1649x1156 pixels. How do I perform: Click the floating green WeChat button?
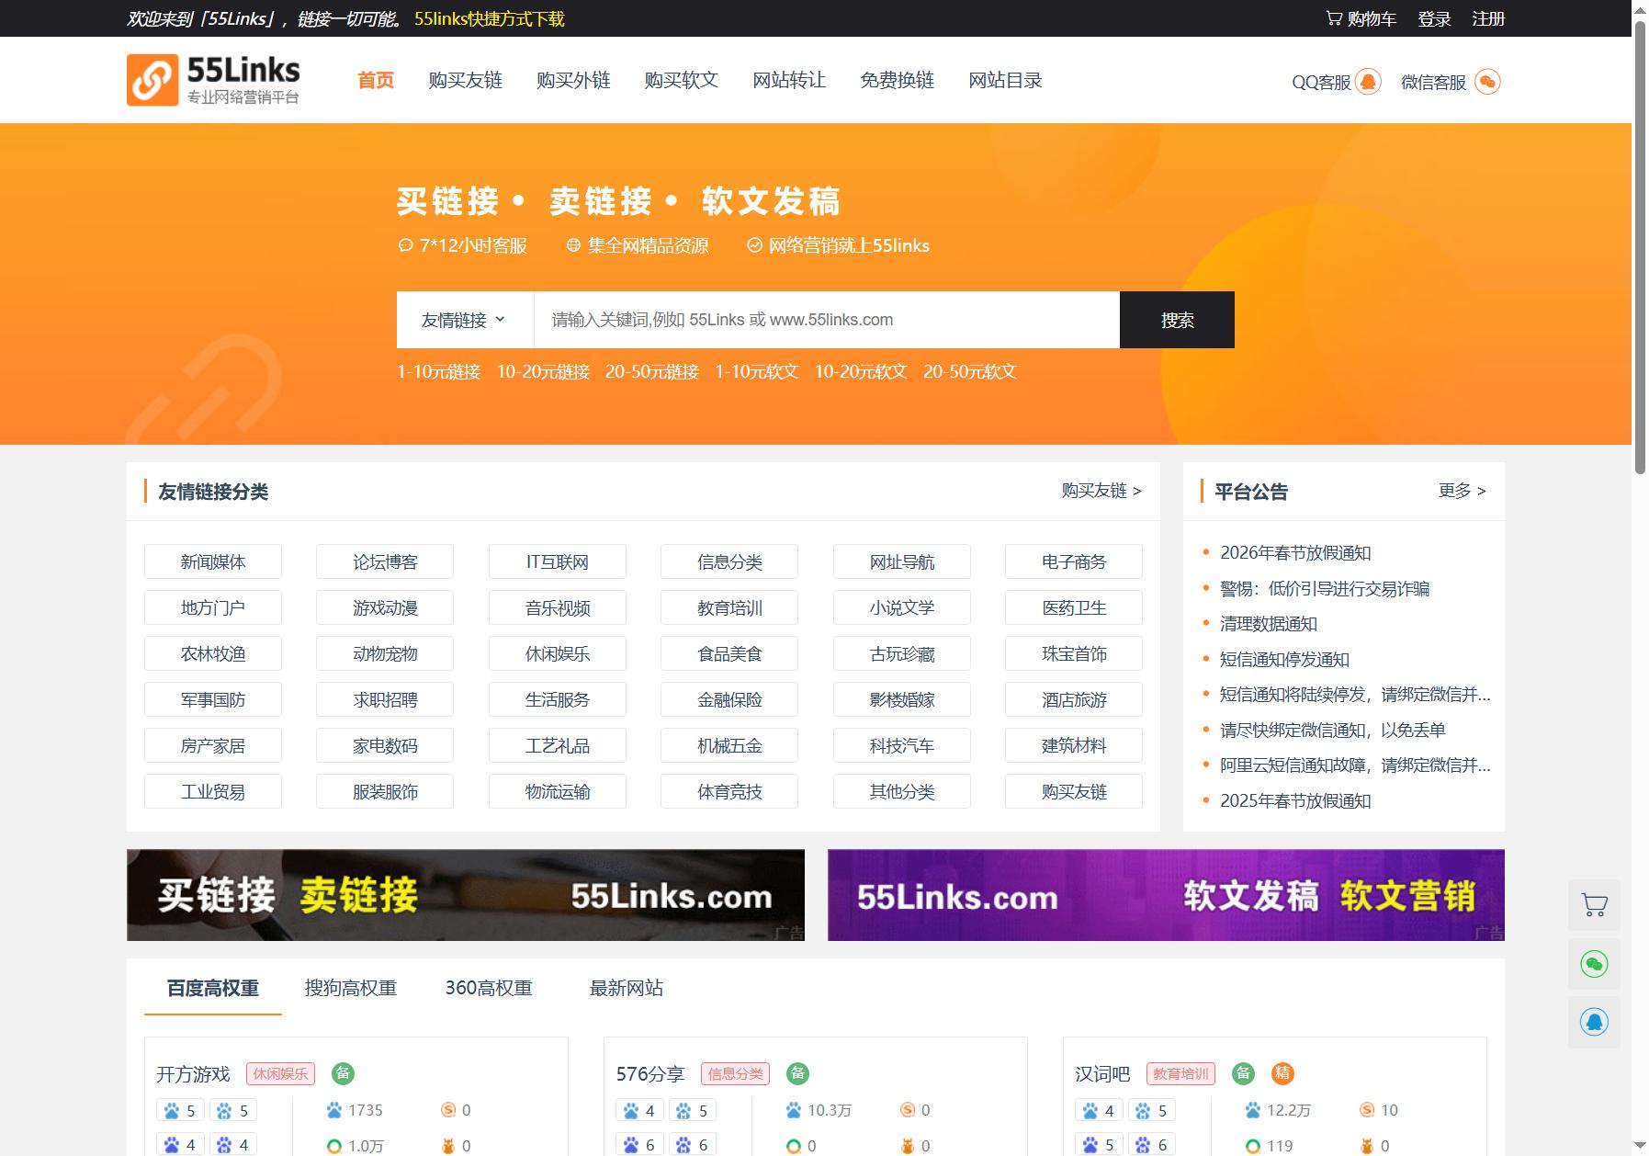[1594, 963]
